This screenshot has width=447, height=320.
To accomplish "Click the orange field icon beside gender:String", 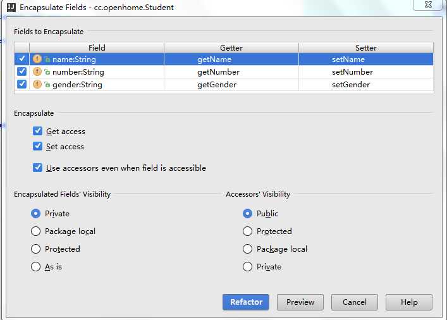I will (x=37, y=84).
